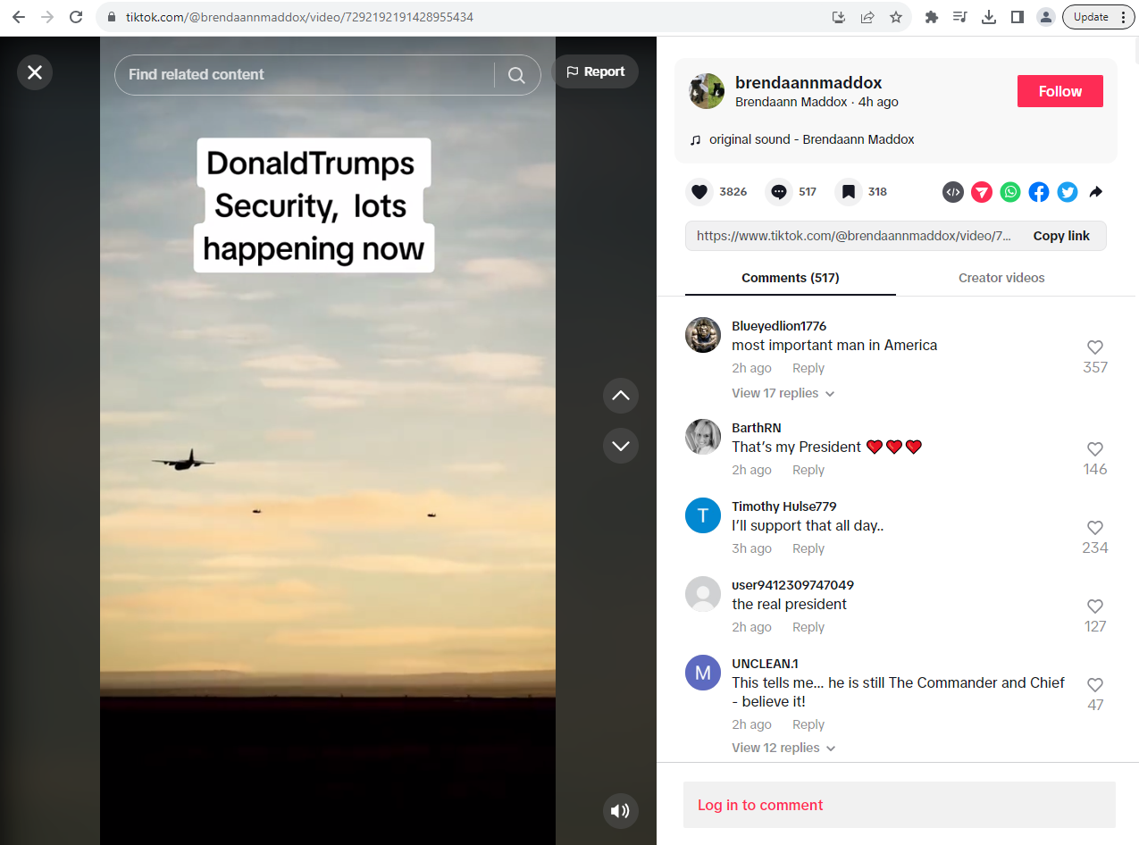Viewport: 1139px width, 845px height.
Task: Share video to WhatsApp
Action: [1010, 192]
